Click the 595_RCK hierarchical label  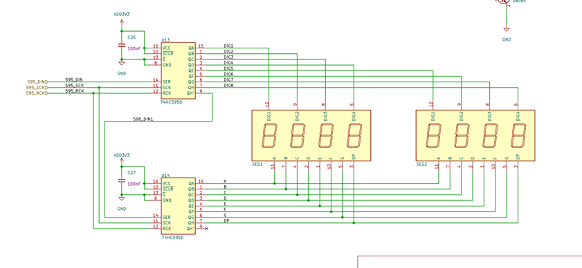click(x=38, y=93)
